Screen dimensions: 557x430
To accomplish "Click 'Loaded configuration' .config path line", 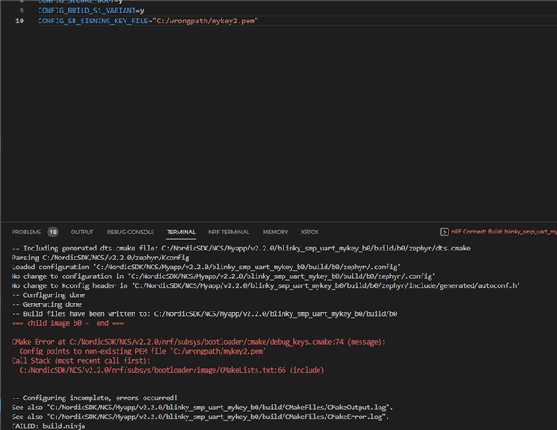I will coord(206,267).
